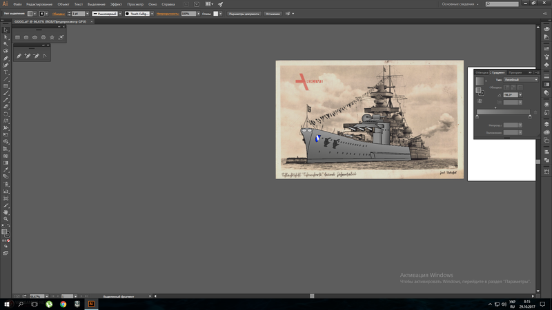The image size is (552, 310).
Task: Select the Selection tool (black arrow)
Action: click(x=6, y=30)
